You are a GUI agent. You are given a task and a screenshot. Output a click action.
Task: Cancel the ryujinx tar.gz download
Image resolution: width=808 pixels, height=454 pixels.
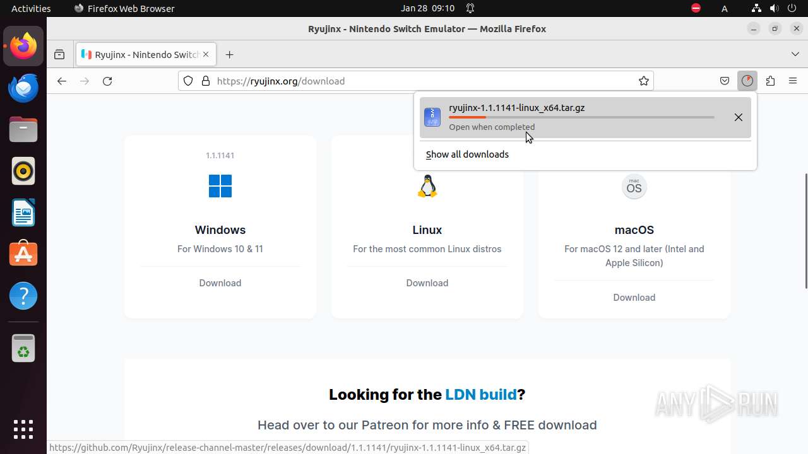(739, 117)
